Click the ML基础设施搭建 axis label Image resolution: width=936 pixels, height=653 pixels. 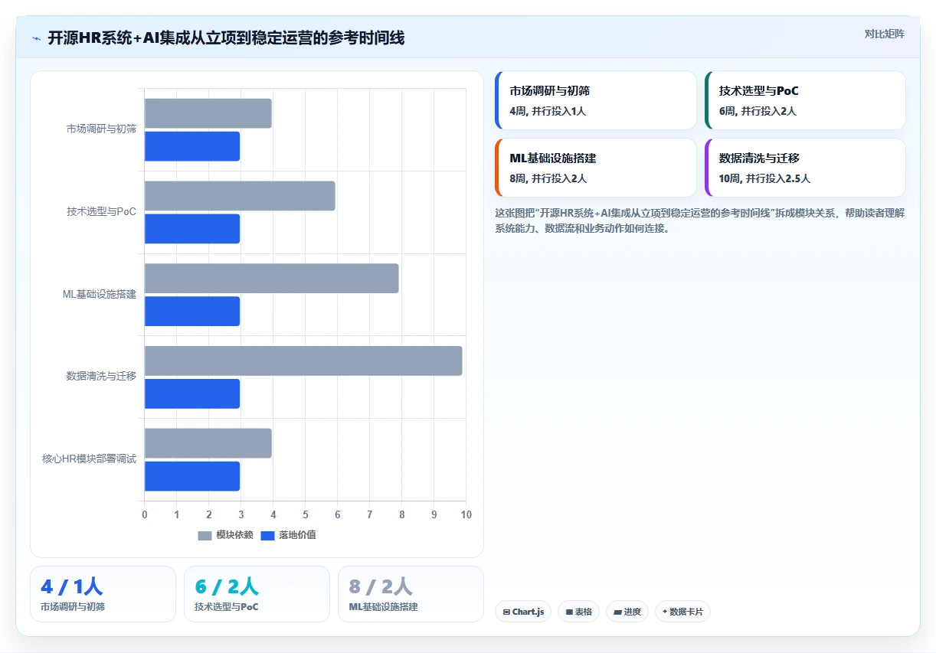click(x=100, y=294)
